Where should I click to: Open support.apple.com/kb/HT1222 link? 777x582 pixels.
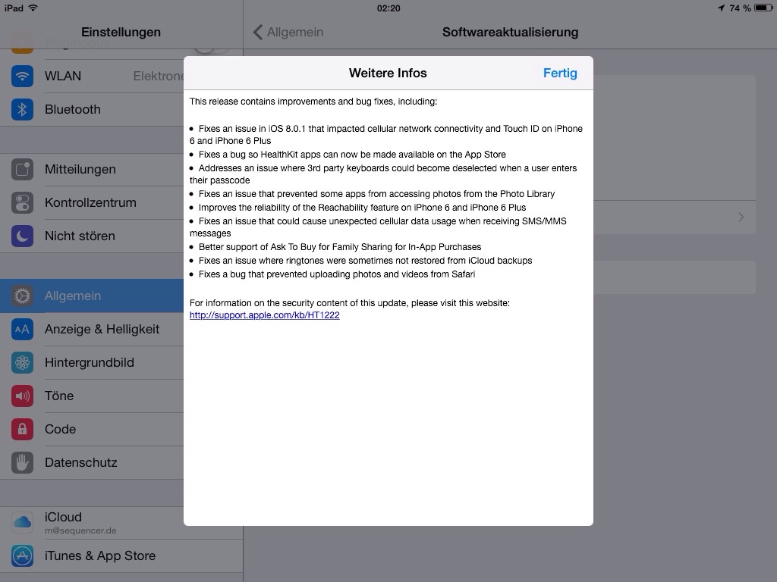click(265, 315)
